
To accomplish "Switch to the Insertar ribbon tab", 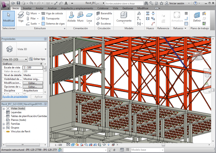I will tap(27, 8).
